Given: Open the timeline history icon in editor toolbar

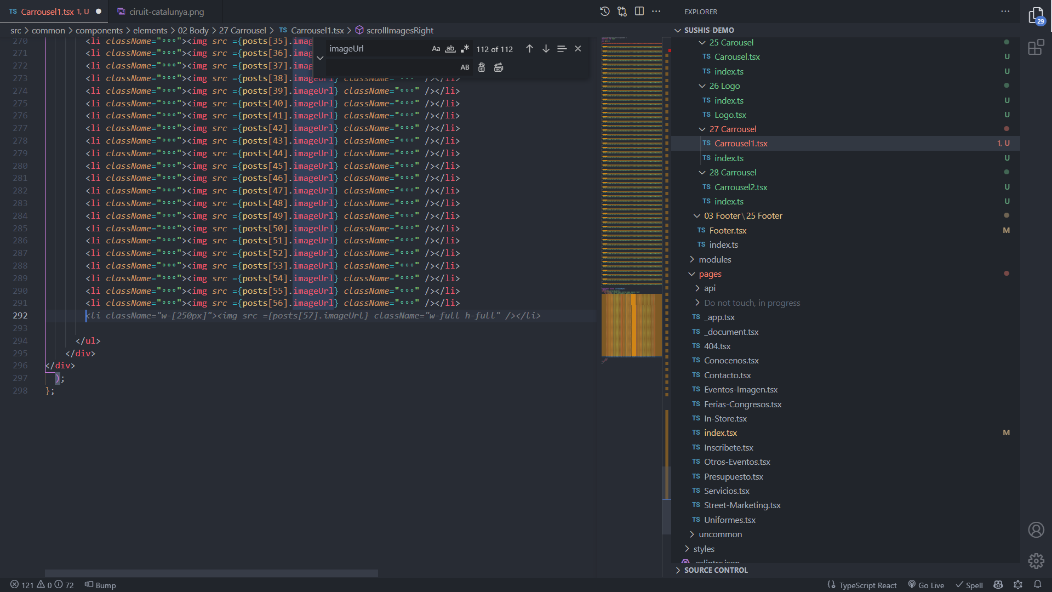Looking at the screenshot, I should pyautogui.click(x=605, y=12).
